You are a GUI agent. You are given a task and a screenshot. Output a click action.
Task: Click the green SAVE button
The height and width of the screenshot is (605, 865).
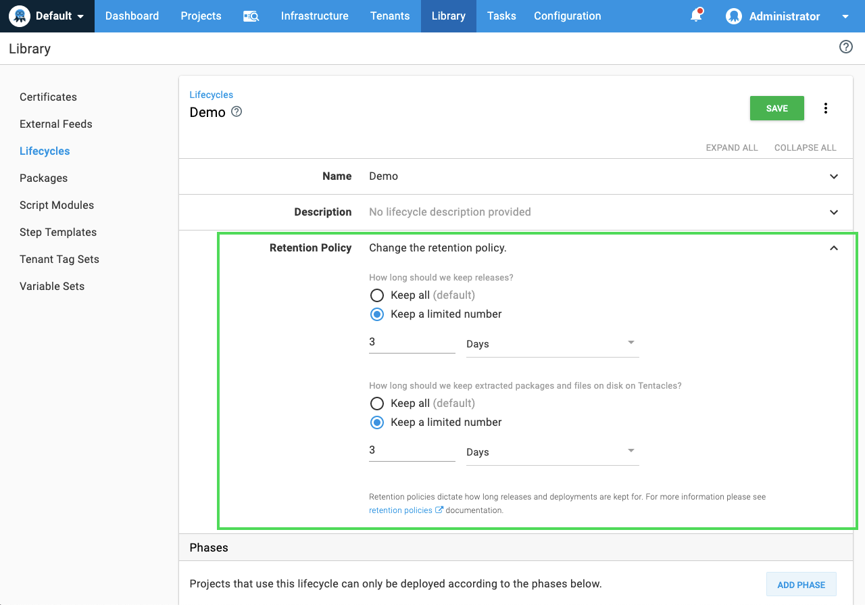coord(776,108)
